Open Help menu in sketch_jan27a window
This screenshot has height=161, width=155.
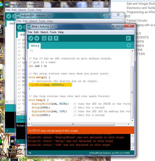click(x=39, y=10)
